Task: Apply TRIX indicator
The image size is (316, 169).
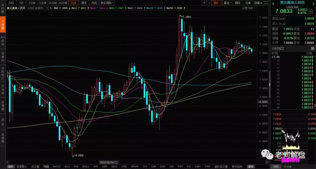Action: [x=207, y=167]
